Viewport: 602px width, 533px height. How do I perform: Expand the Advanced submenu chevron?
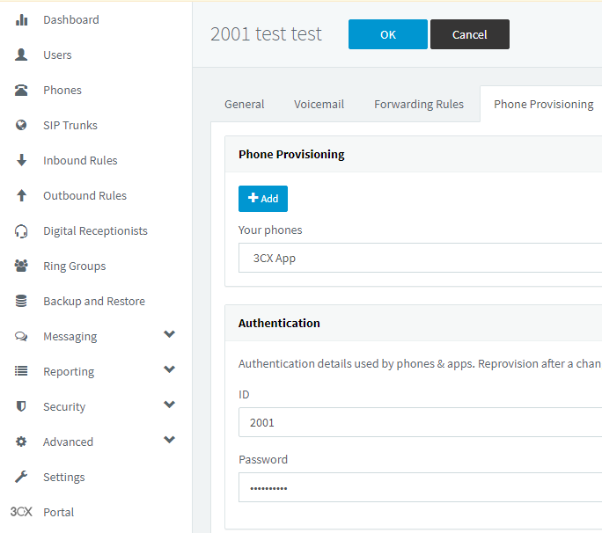point(169,440)
